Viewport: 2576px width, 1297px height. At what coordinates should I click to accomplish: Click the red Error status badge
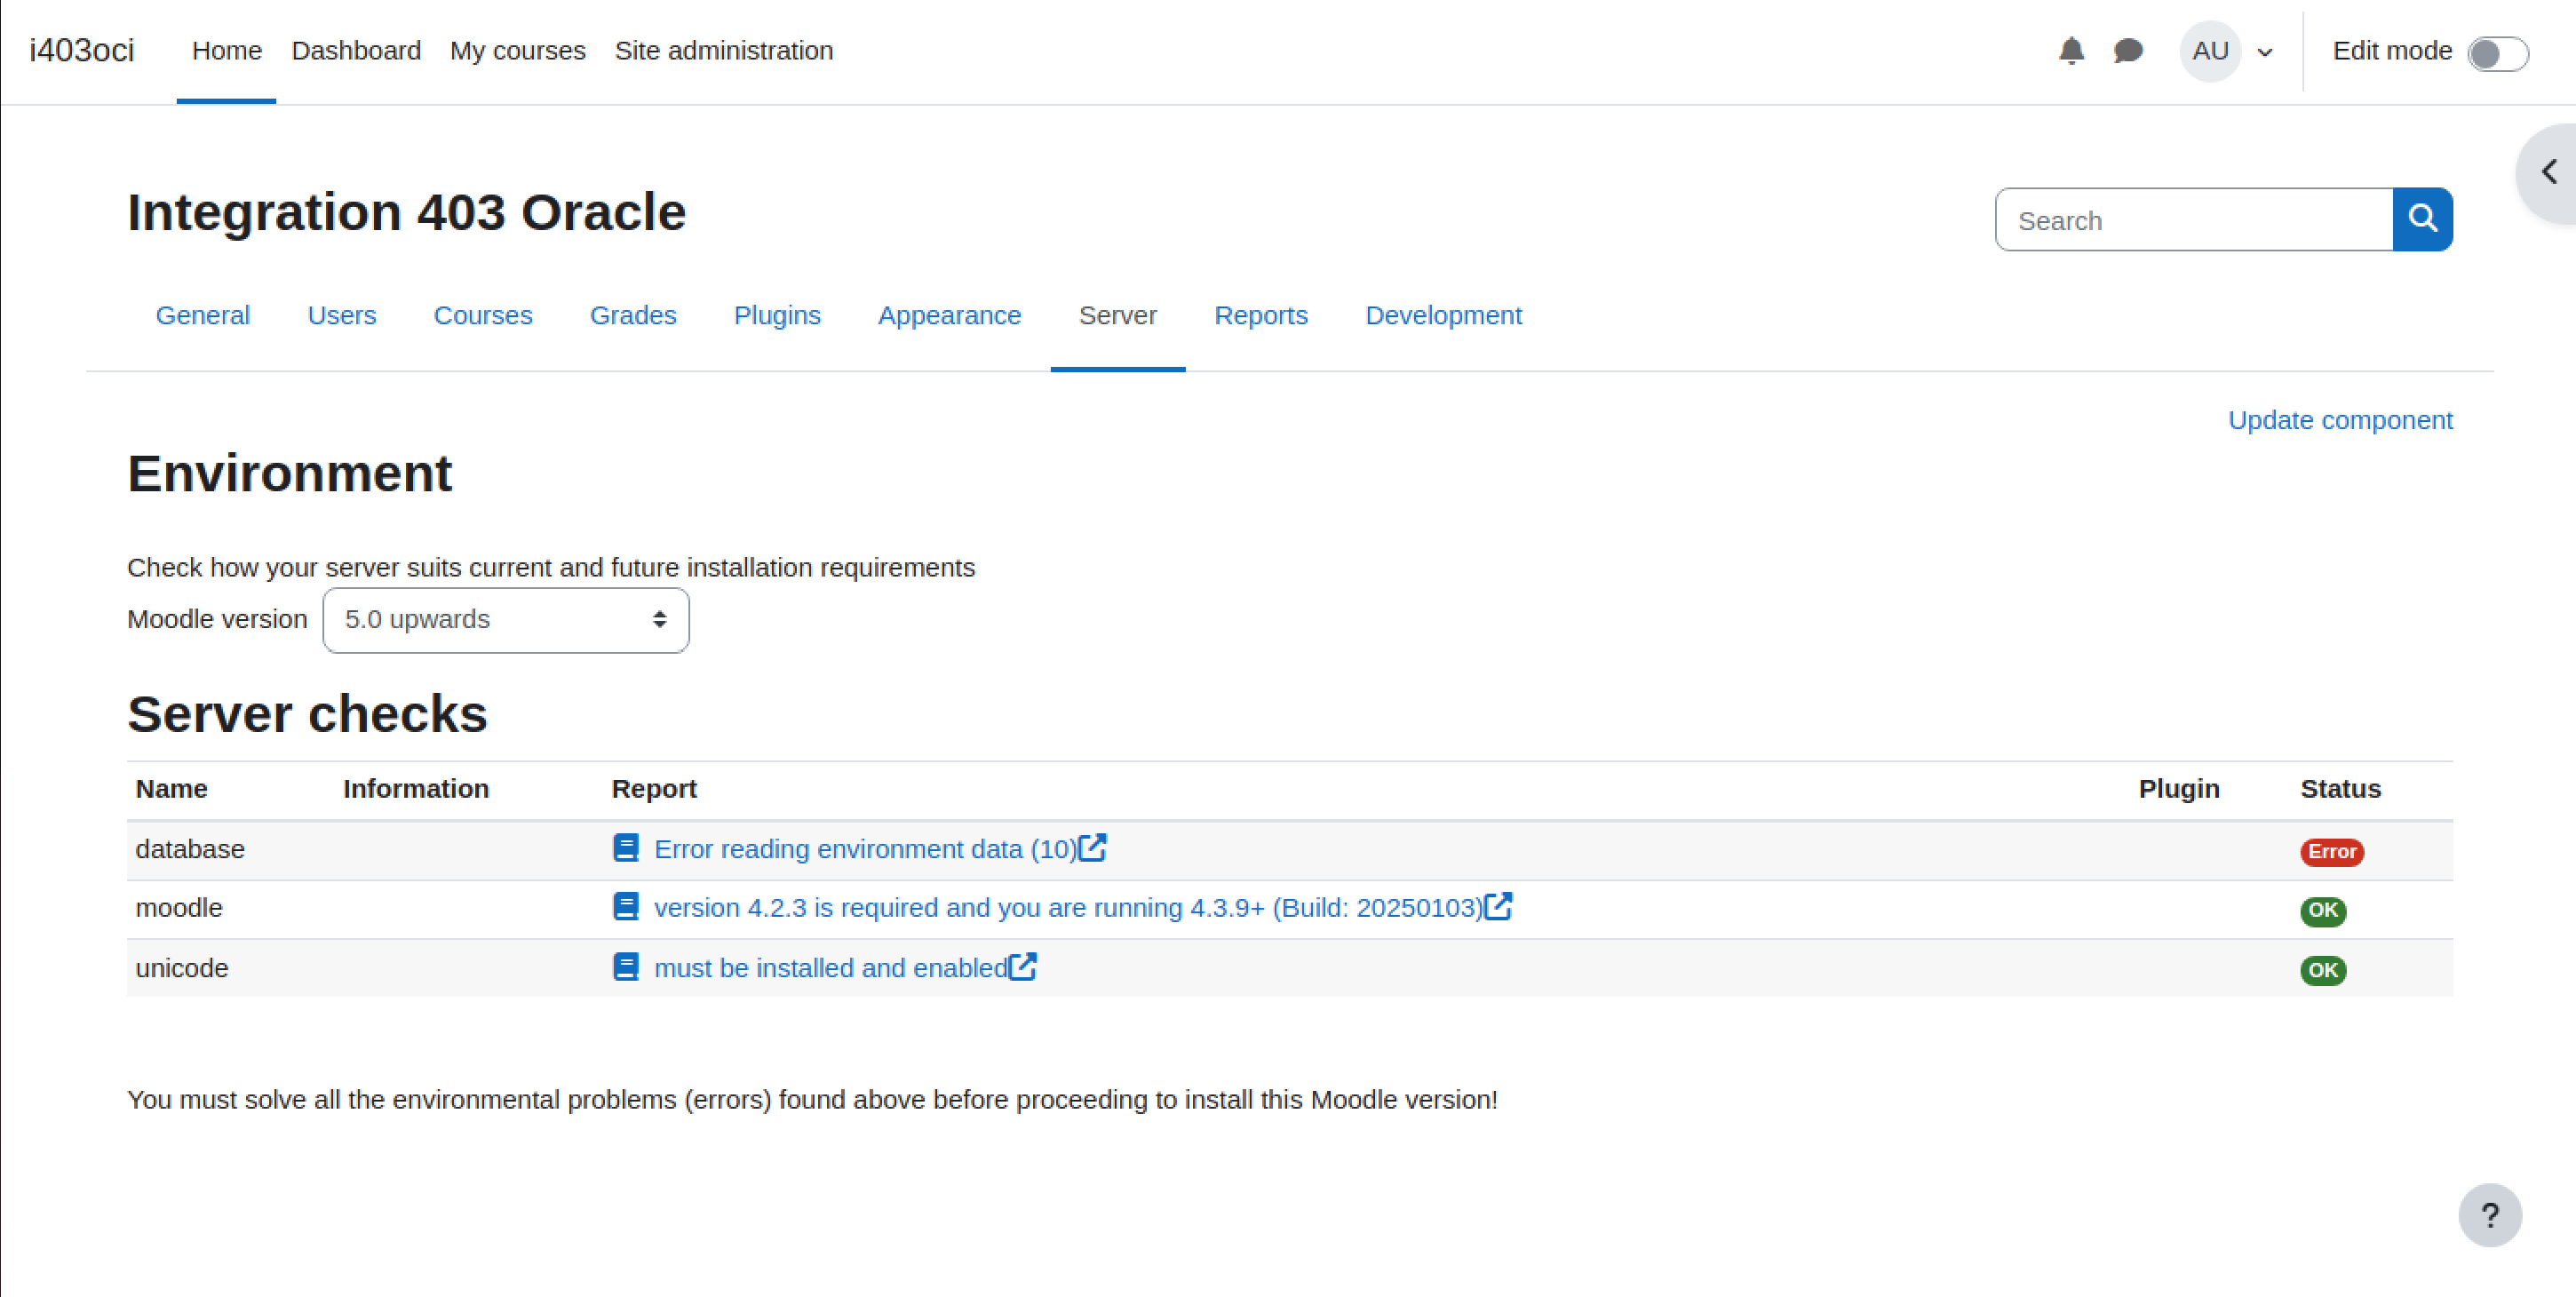[2332, 852]
